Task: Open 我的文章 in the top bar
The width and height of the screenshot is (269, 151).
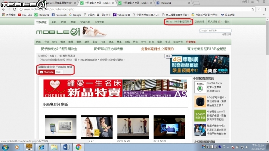Action: coord(200,22)
